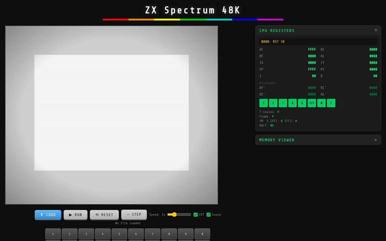386x241 pixels.
Task: Click the T-states counter line
Action: pyautogui.click(x=269, y=112)
